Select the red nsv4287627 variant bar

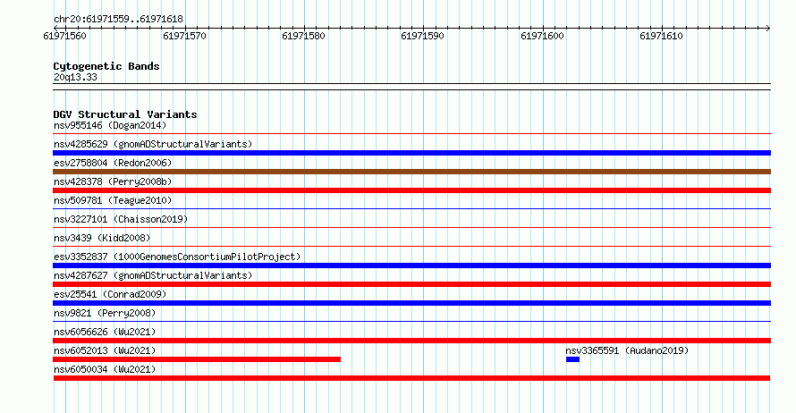[411, 284]
